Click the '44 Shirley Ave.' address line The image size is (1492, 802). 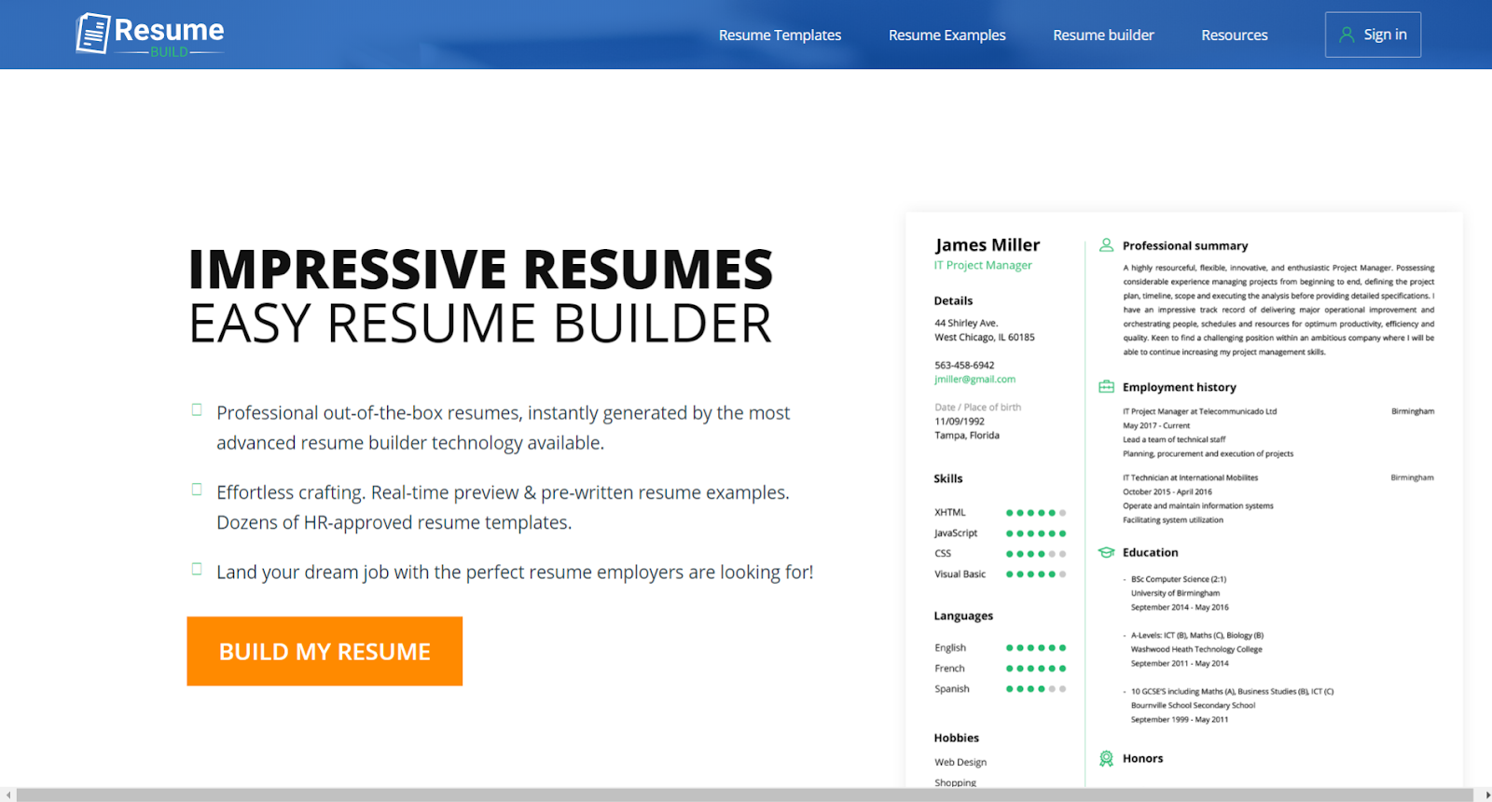[966, 324]
